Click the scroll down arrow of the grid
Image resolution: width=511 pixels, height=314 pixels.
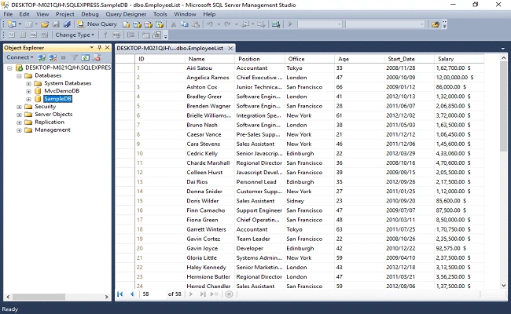tap(503, 286)
